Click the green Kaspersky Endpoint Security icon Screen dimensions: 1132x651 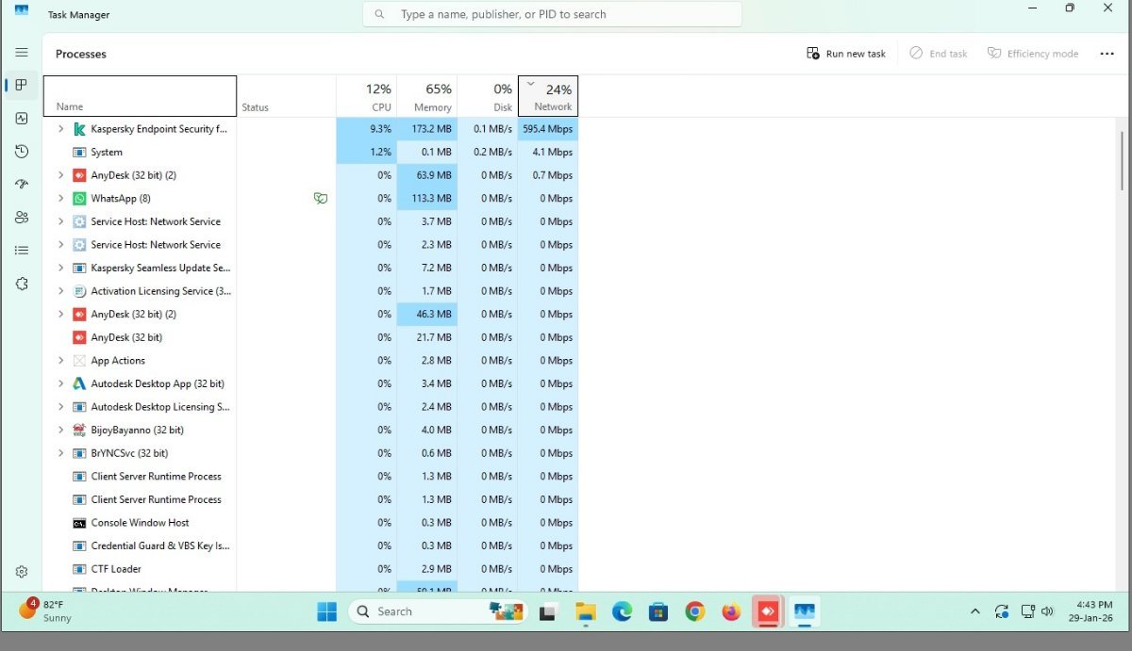[80, 129]
